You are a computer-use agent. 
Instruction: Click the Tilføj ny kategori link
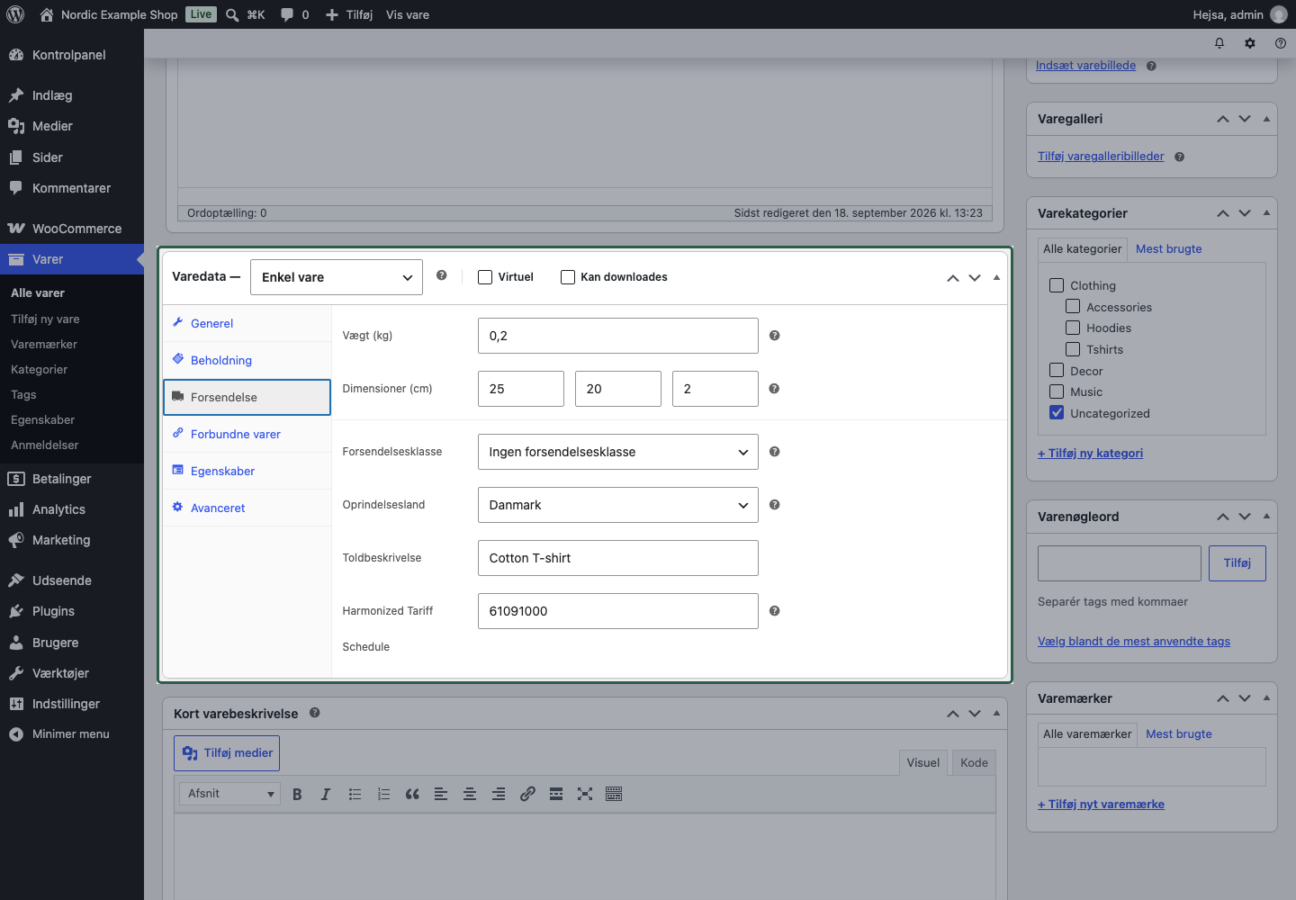[x=1090, y=453]
